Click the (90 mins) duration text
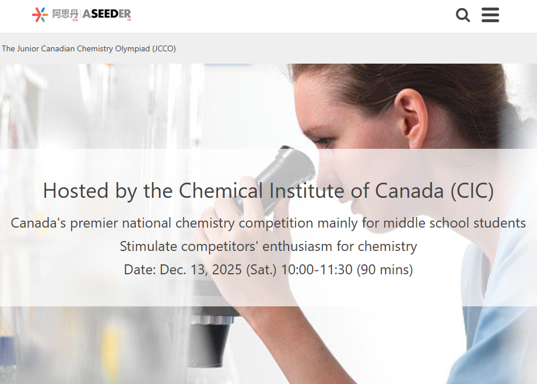This screenshot has width=537, height=384. click(385, 270)
